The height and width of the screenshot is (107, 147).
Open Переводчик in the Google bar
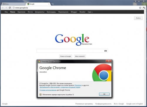[x=63, y=12]
